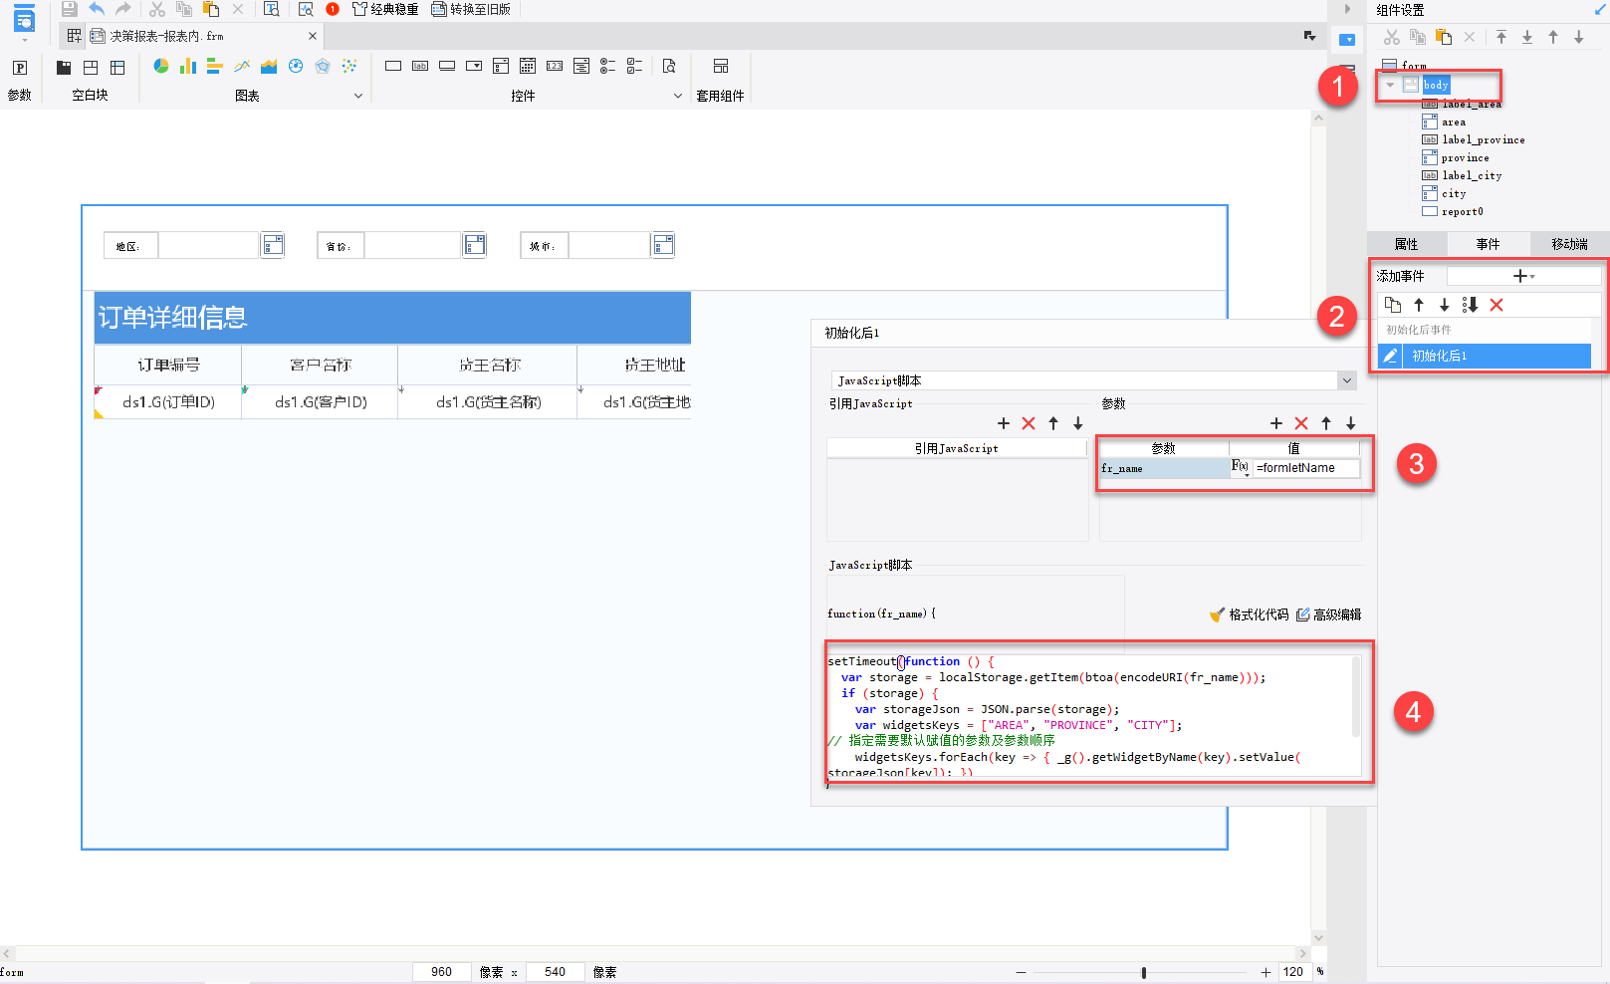Viewport: 1610px width, 984px height.
Task: Click the save icon in top toolbar
Action: point(69,9)
